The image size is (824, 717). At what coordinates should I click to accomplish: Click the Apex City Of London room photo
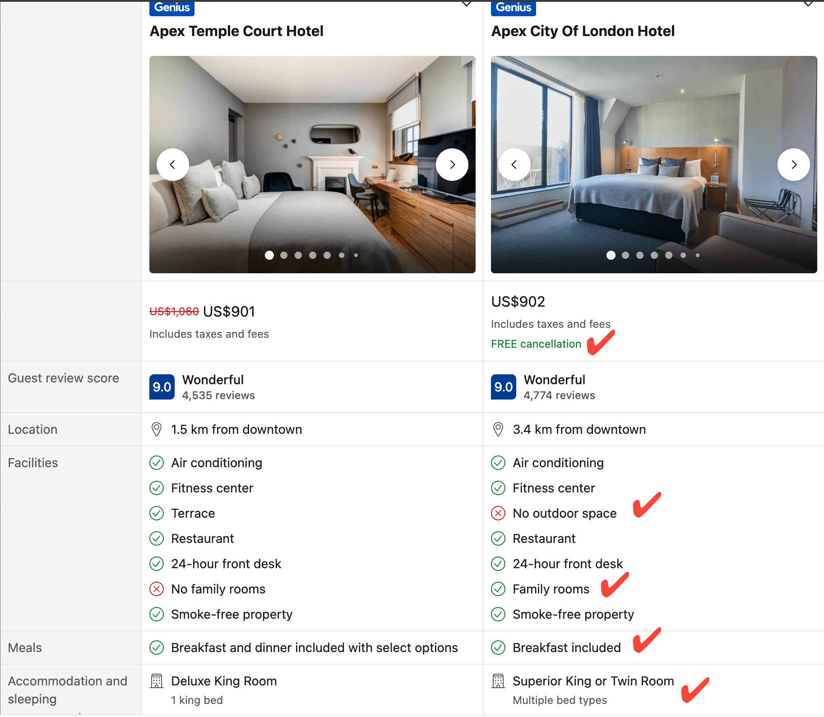tap(654, 165)
